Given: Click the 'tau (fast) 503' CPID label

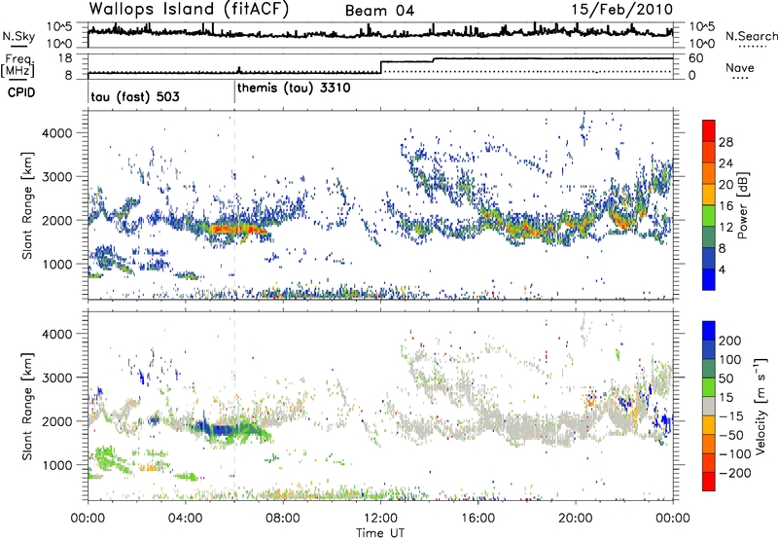Looking at the screenshot, I should pos(135,96).
